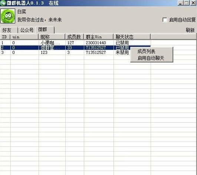
Task: Click the uin column header
Action: (x=24, y=37)
